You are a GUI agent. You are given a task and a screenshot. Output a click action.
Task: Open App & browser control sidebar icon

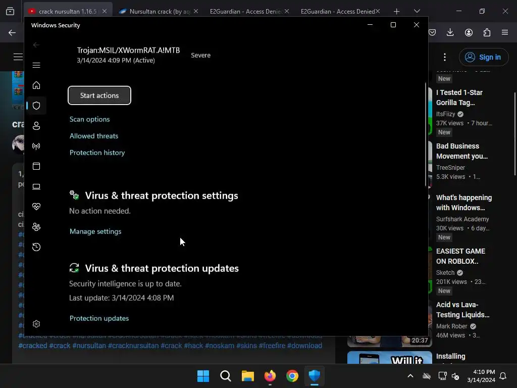click(36, 166)
